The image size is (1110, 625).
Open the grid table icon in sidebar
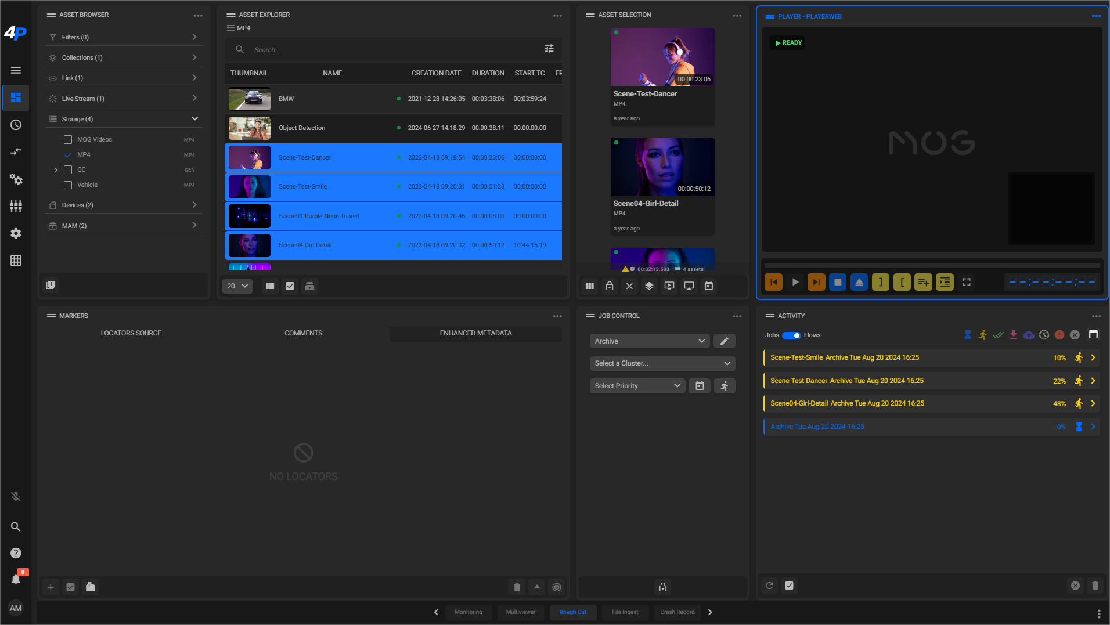pos(16,261)
